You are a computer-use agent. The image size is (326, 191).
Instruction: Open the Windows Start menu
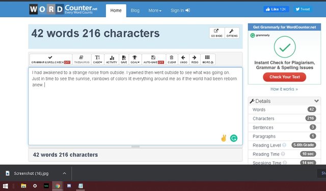[5, 186]
